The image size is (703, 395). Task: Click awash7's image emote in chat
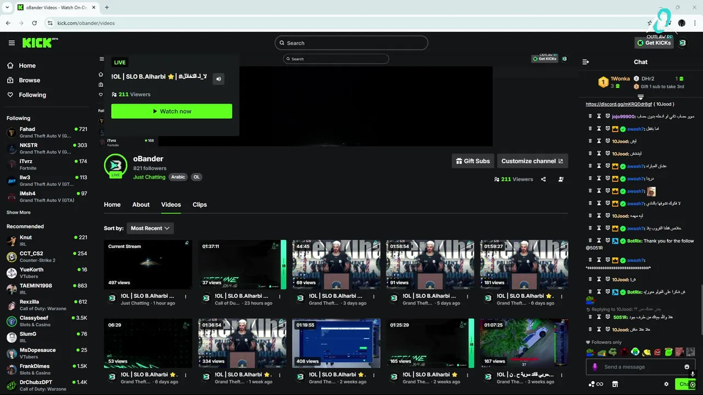coord(651,191)
